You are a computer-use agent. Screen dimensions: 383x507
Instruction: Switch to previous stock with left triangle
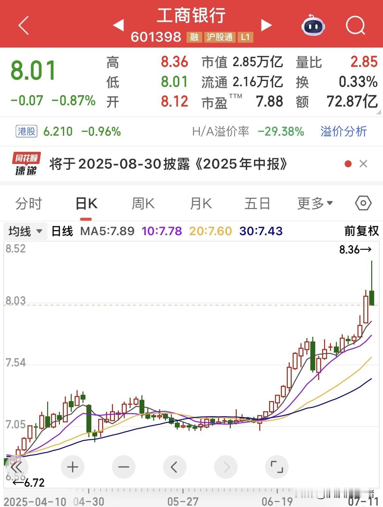[x=119, y=25]
